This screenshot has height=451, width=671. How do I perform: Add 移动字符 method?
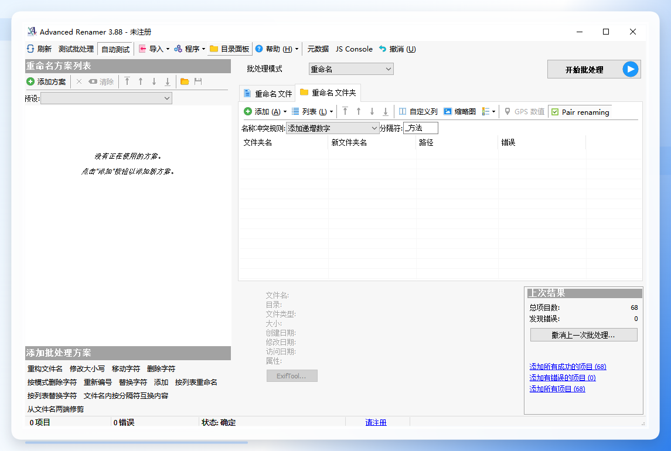(x=126, y=369)
